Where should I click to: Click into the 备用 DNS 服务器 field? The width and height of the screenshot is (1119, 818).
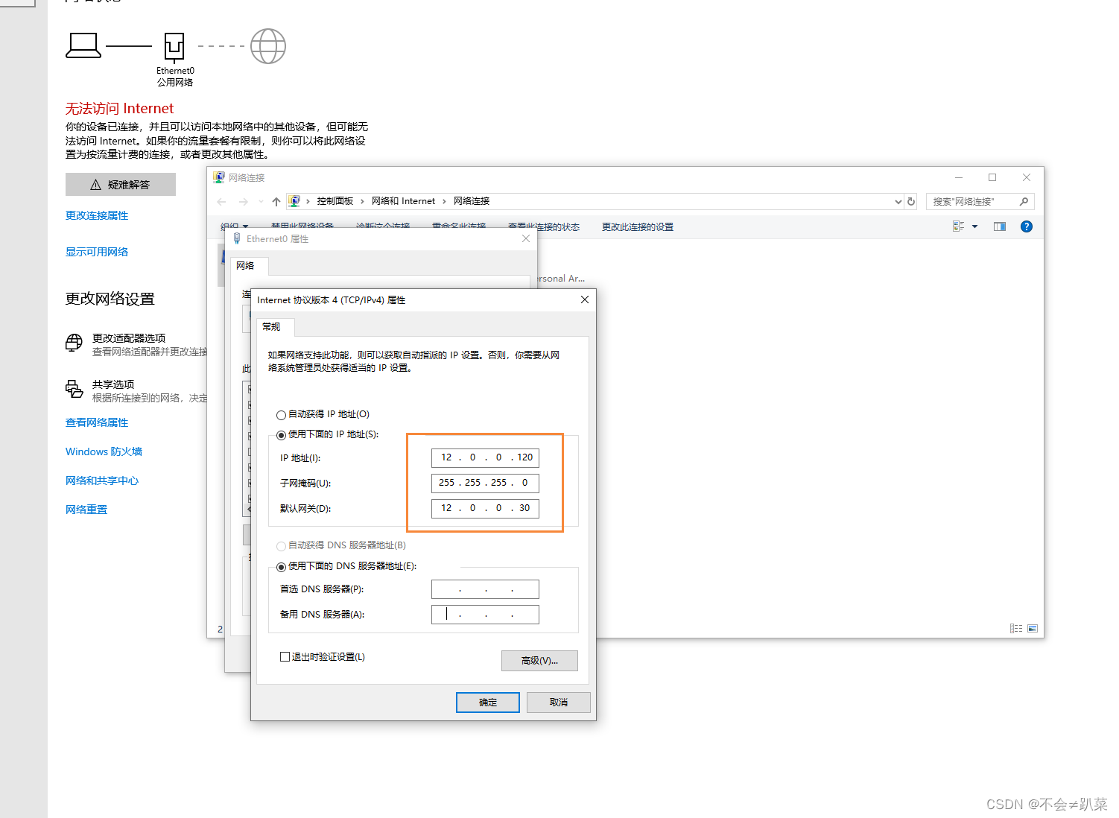485,615
